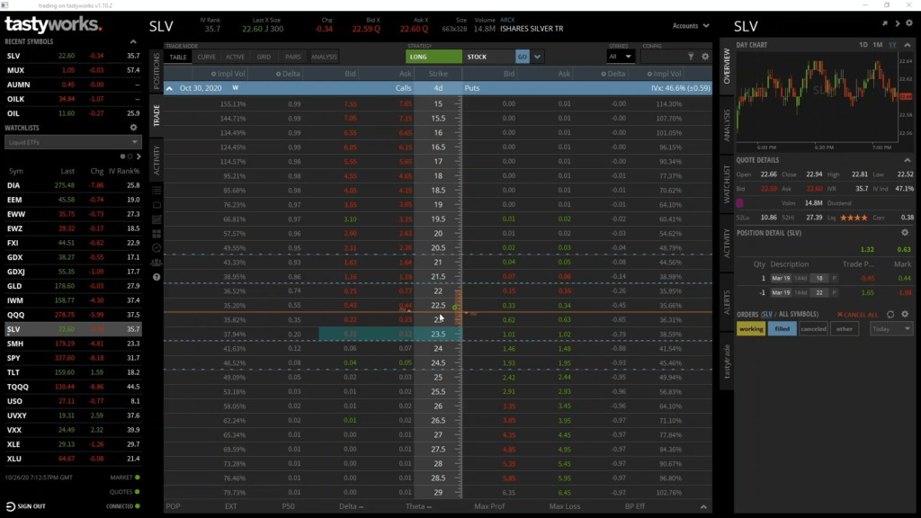Viewport: 921px width, 518px height.
Task: Open the Liquid ETFs watchlist dropdown
Action: [x=73, y=142]
